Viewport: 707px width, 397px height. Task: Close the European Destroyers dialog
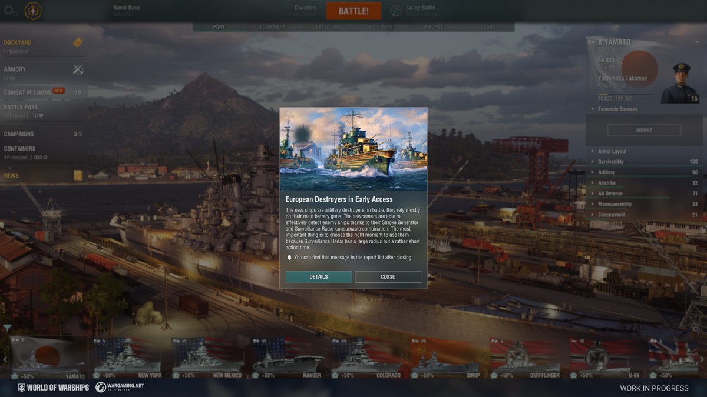click(388, 277)
